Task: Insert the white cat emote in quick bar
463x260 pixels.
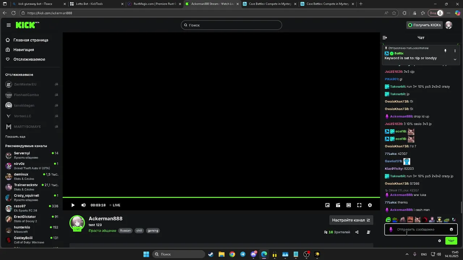Action: pyautogui.click(x=417, y=220)
